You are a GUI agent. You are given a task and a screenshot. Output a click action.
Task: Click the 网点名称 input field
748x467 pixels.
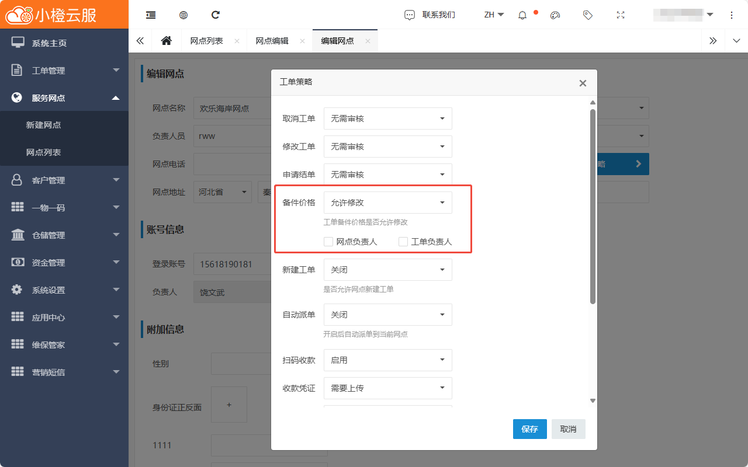coord(232,108)
